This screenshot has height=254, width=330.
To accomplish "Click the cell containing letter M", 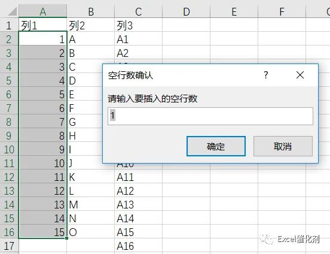I will coord(91,204).
